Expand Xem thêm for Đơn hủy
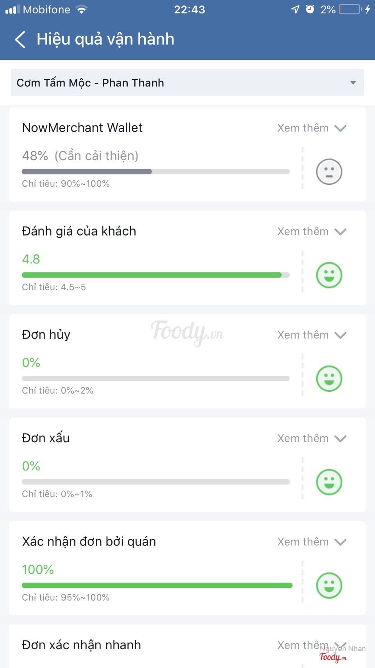 tap(312, 335)
